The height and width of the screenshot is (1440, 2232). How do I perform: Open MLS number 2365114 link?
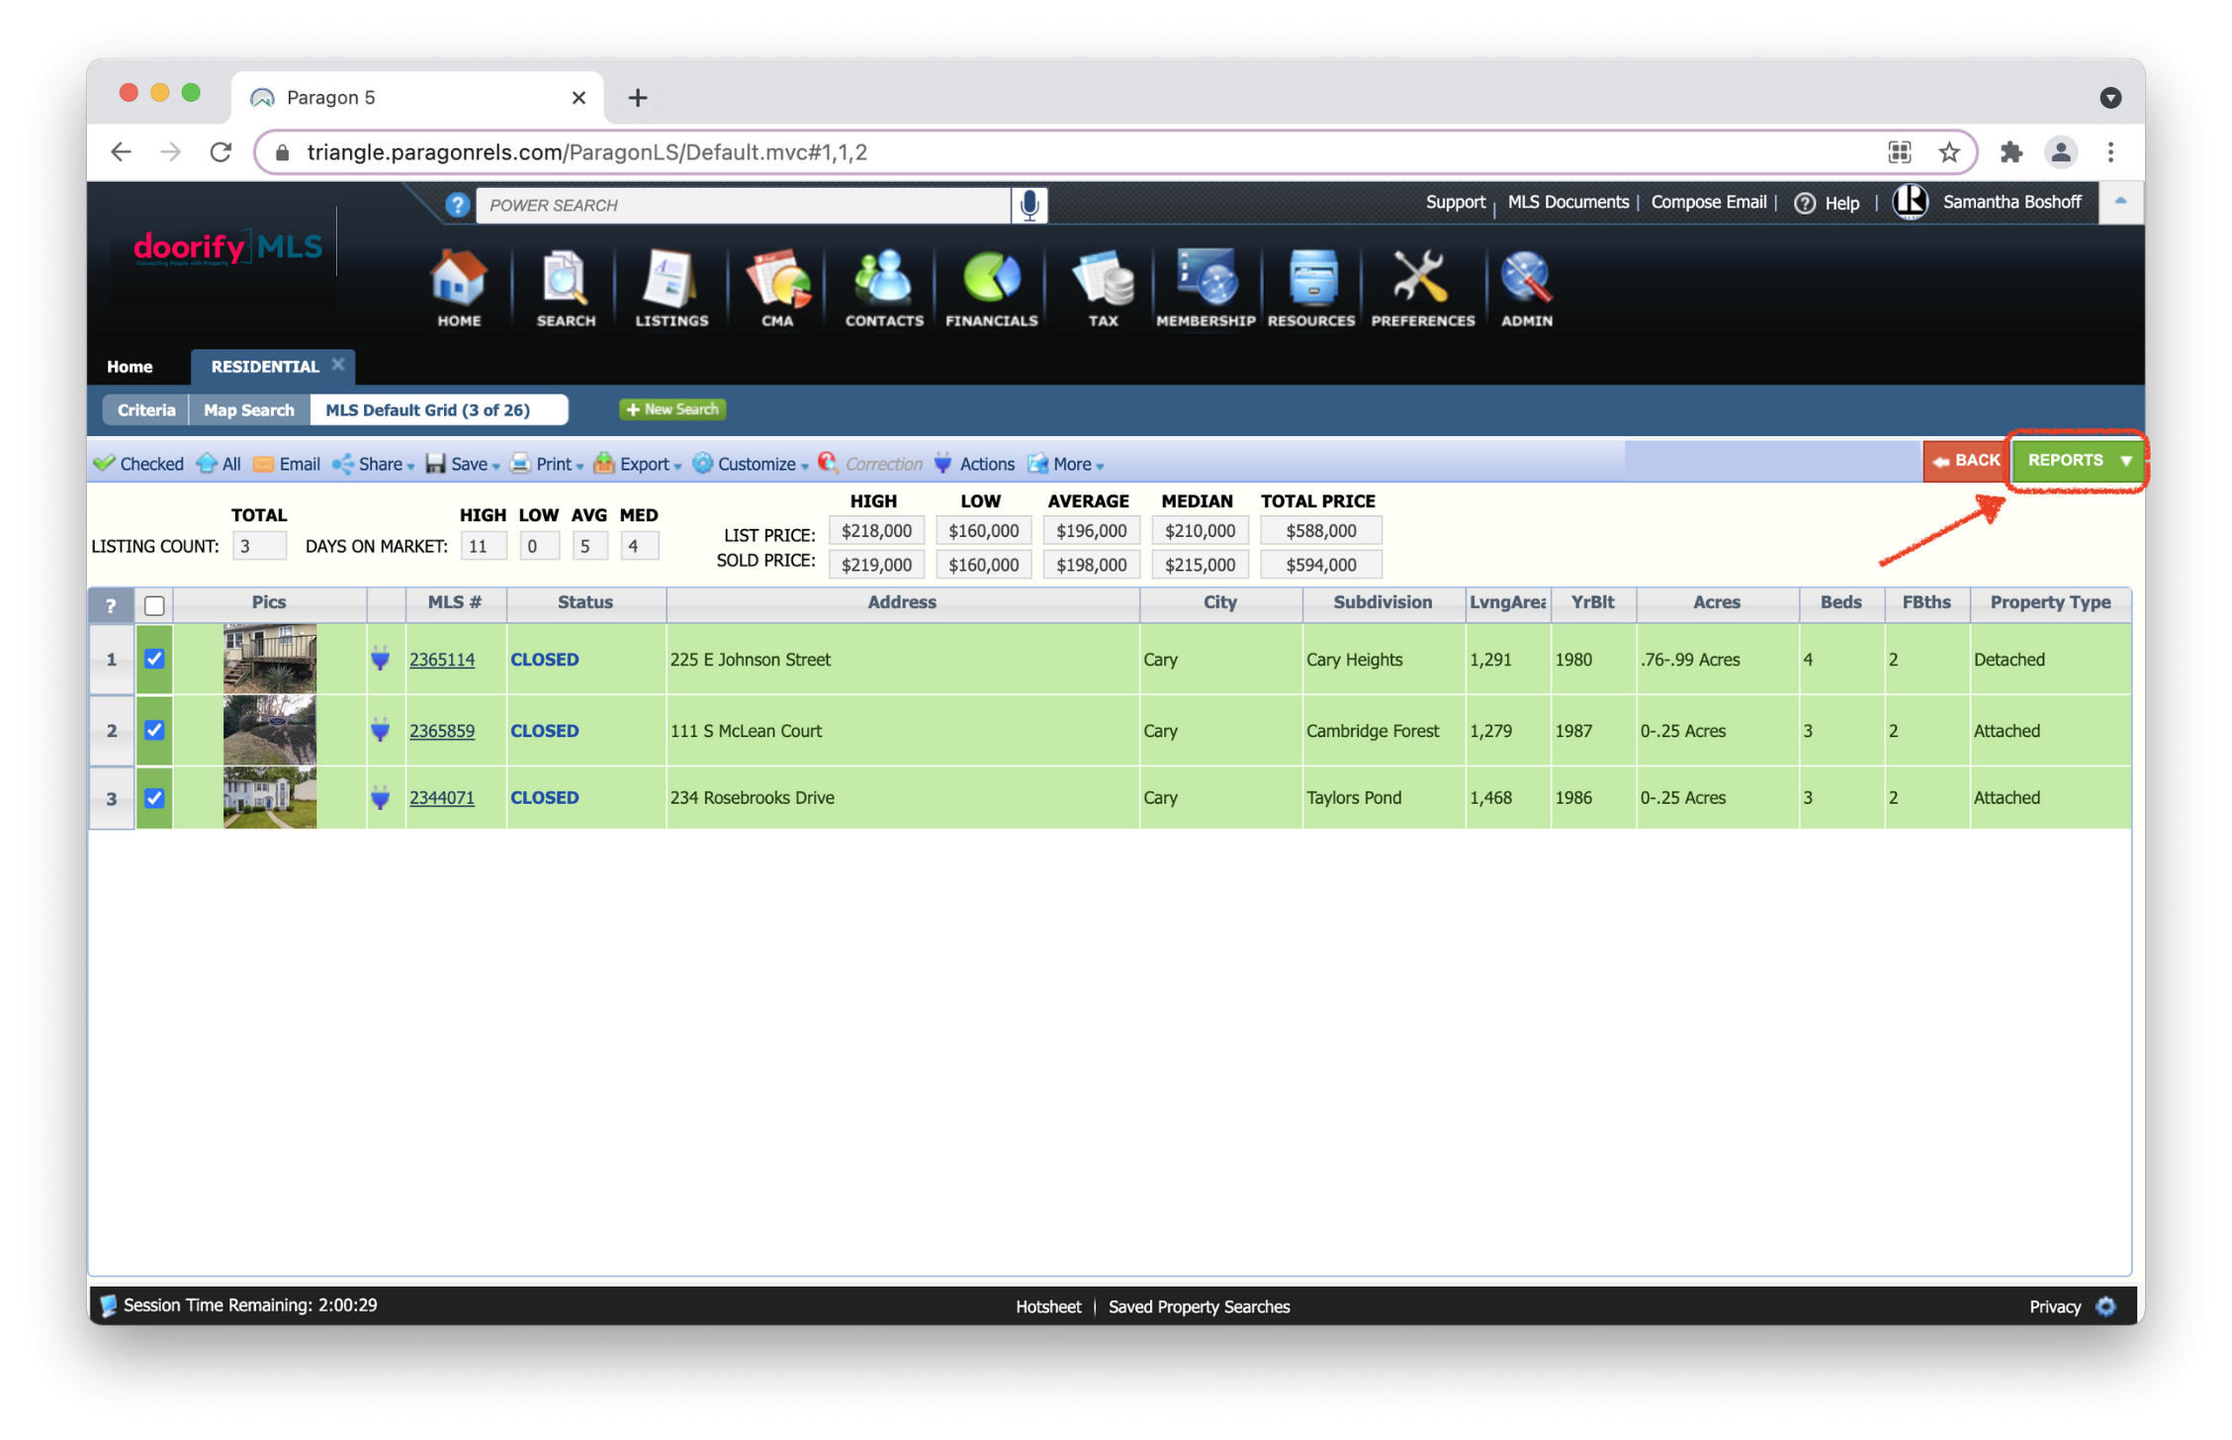pos(442,660)
